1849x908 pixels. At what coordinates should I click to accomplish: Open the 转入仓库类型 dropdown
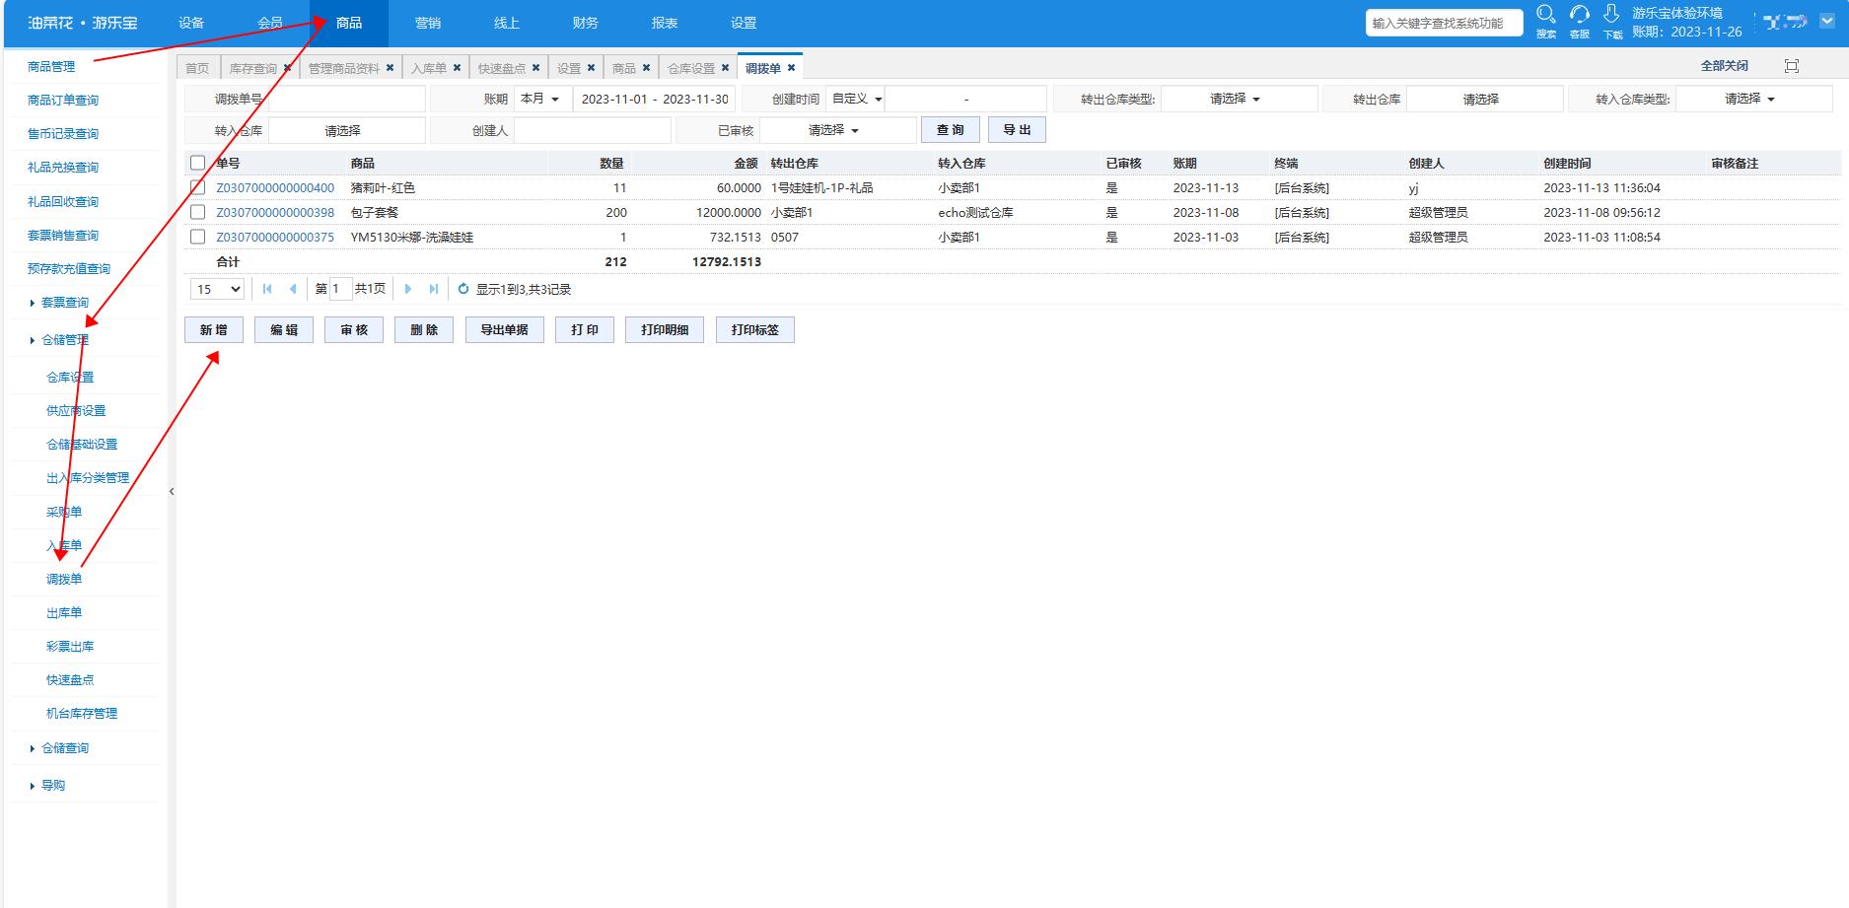pyautogui.click(x=1753, y=99)
